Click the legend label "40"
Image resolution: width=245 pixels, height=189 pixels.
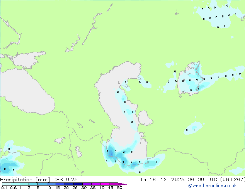[x=102, y=187]
